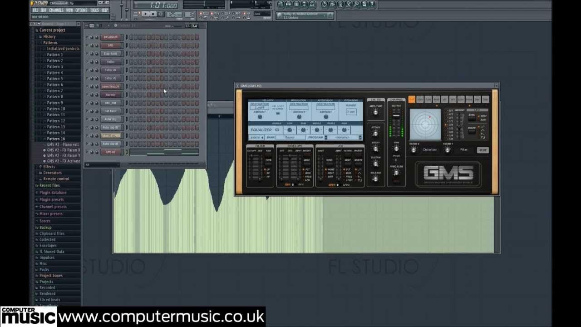Start playback with the transport Play button
The width and height of the screenshot is (581, 327).
(145, 14)
